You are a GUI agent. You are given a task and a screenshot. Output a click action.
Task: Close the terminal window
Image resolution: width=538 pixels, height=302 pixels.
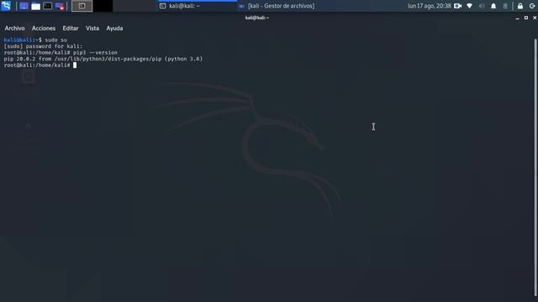[x=535, y=18]
